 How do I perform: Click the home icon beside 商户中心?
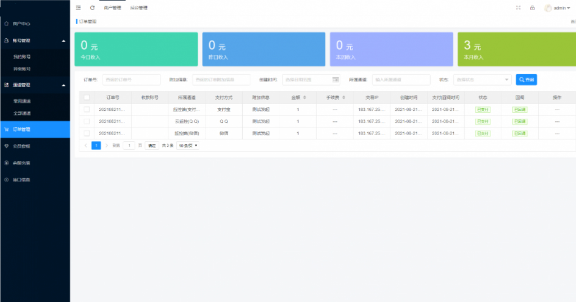click(6, 24)
